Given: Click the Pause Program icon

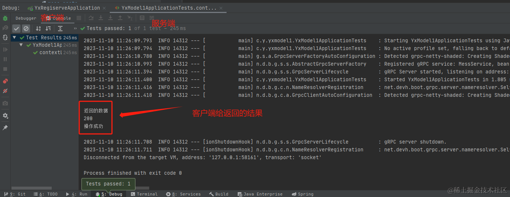Looking at the screenshot, I should point(5,59).
